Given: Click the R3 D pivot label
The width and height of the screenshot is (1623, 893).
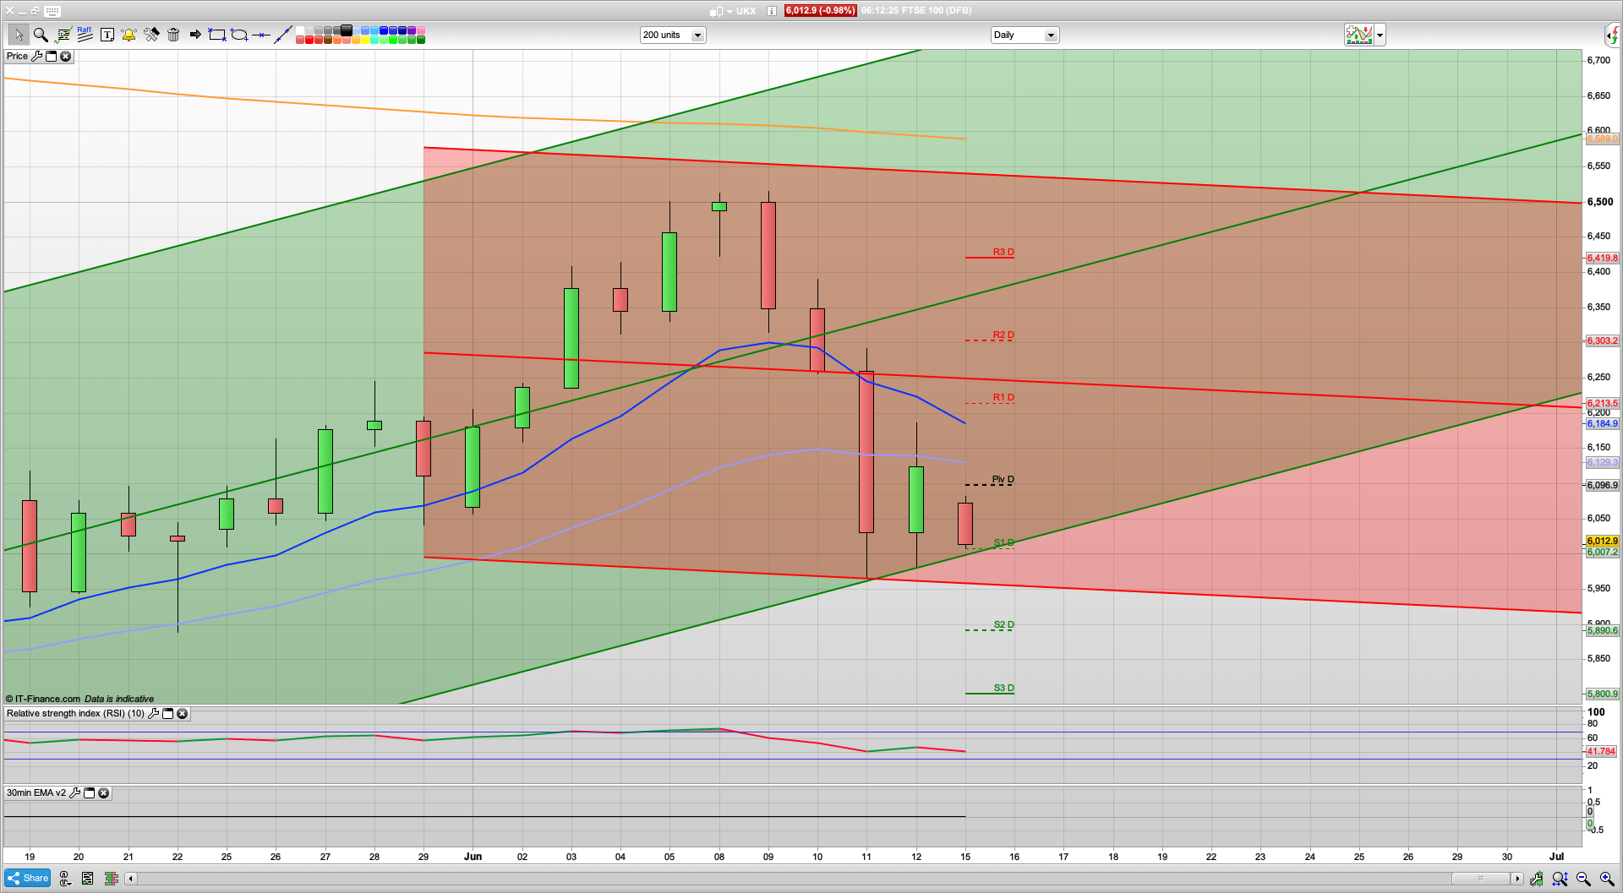Looking at the screenshot, I should pyautogui.click(x=1003, y=252).
